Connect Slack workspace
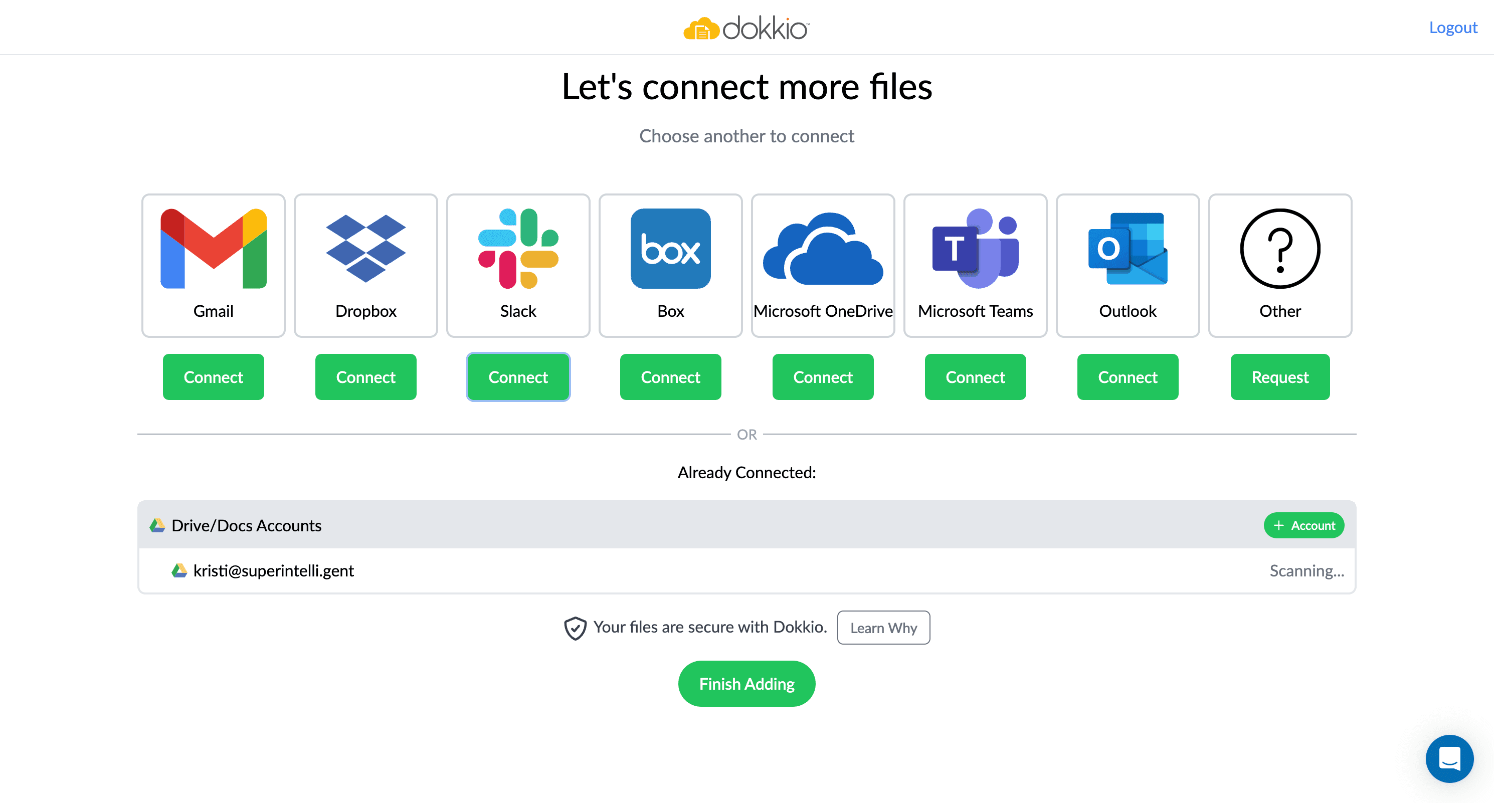The image size is (1494, 803). pos(518,377)
